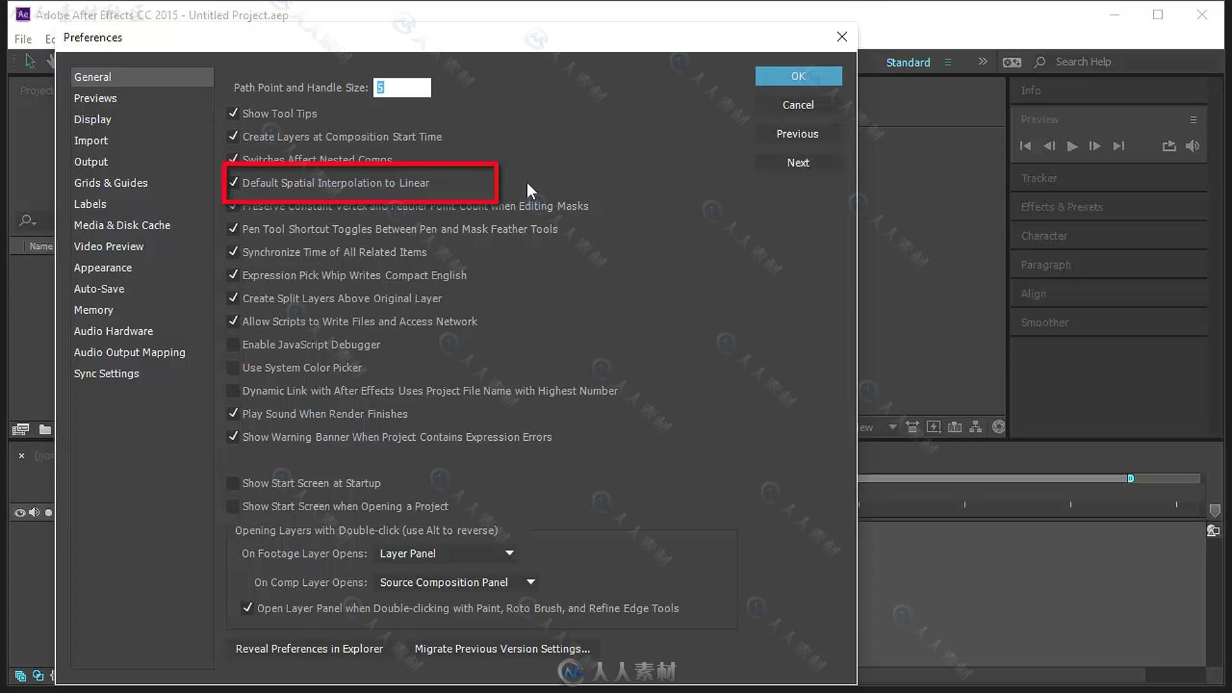Step back one frame in Preview panel

tap(1049, 146)
